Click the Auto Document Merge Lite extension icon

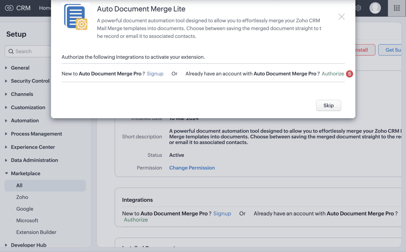click(x=76, y=17)
